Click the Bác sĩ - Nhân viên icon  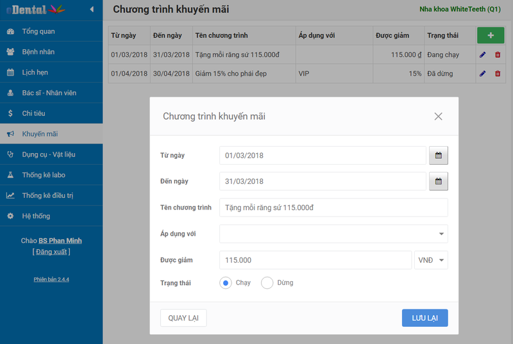click(10, 93)
